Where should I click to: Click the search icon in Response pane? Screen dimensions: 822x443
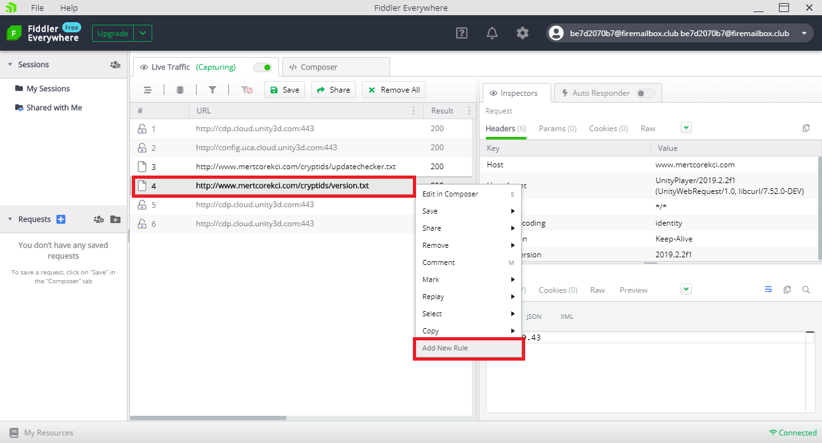806,290
